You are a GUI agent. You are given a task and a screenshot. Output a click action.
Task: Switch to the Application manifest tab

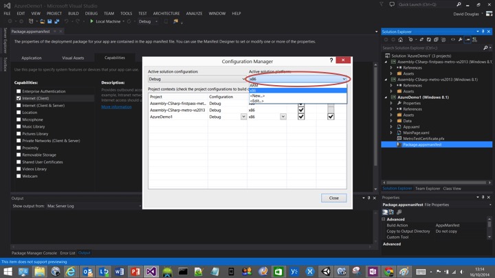(x=32, y=58)
